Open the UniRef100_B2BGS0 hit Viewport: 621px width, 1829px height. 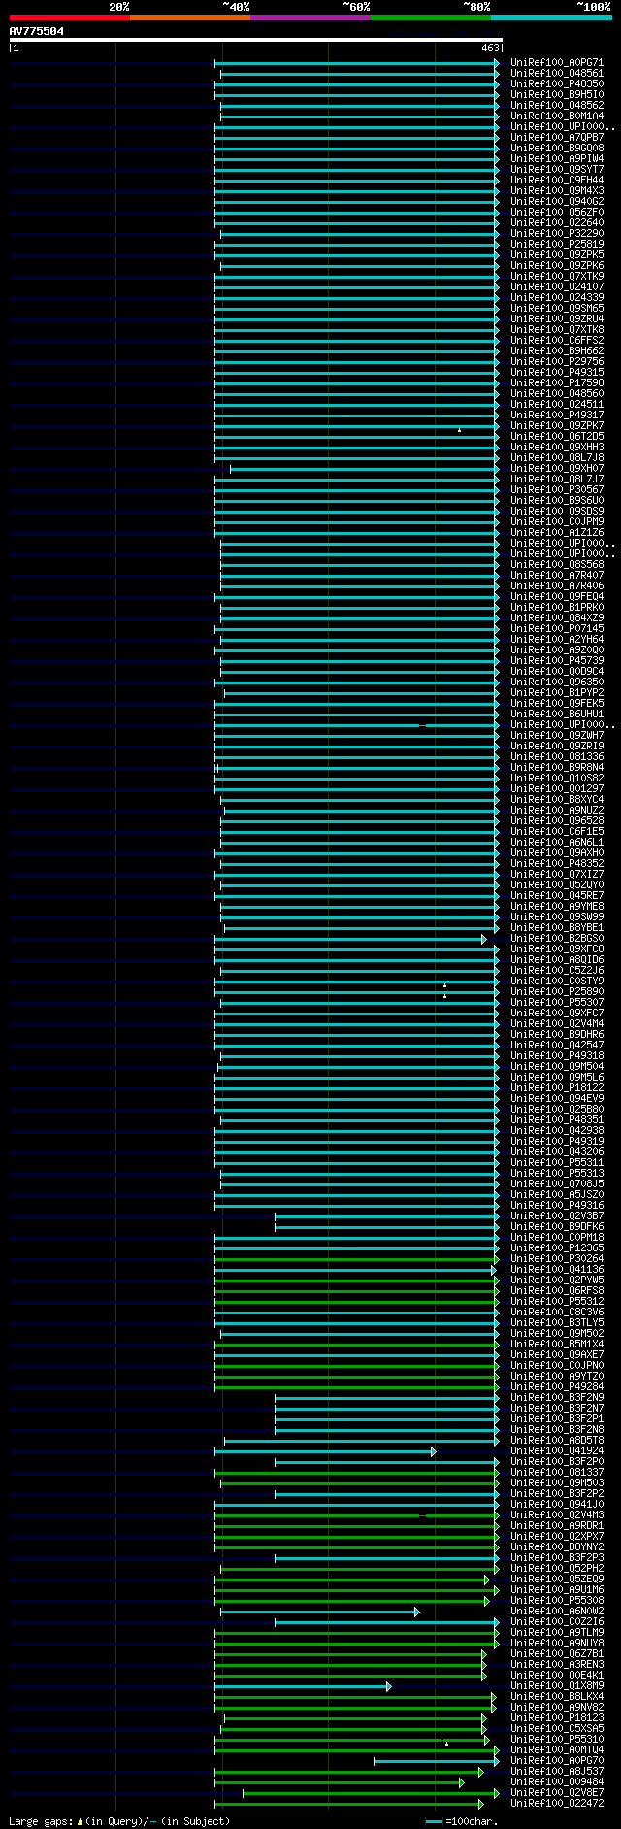pyautogui.click(x=557, y=938)
